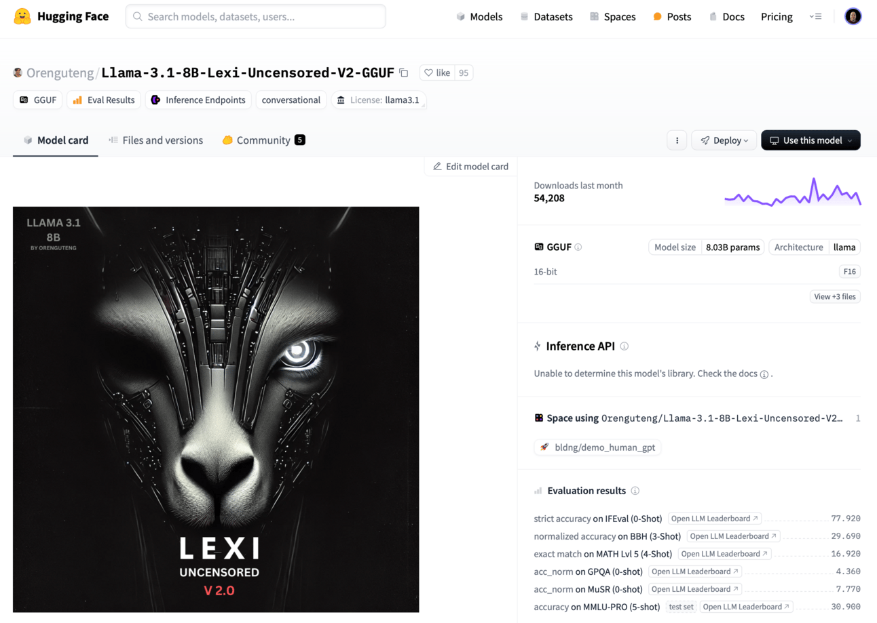Image resolution: width=877 pixels, height=623 pixels.
Task: Click the 29.690 BBH score
Action: coord(846,536)
